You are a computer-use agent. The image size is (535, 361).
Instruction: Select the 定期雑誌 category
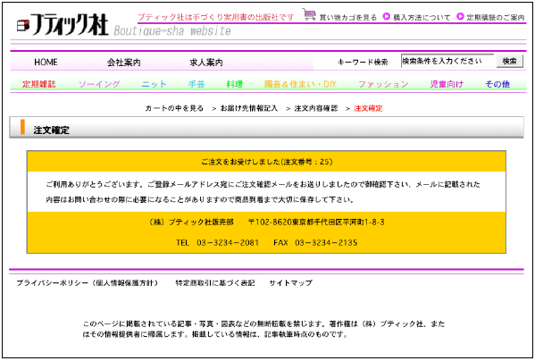click(39, 84)
